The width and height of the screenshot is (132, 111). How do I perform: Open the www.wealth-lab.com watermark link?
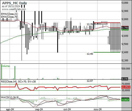pos(14,9)
